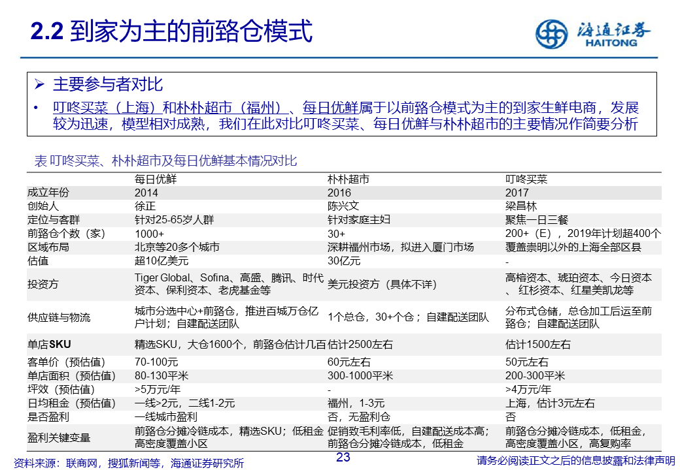
Task: Click cell value 2014
Action: (x=146, y=193)
